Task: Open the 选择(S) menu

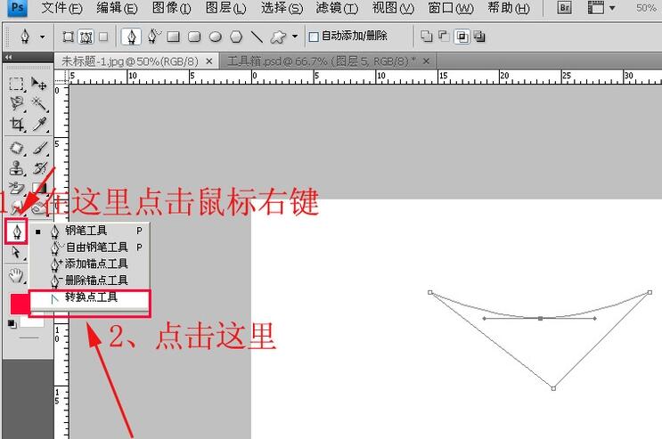Action: tap(282, 8)
